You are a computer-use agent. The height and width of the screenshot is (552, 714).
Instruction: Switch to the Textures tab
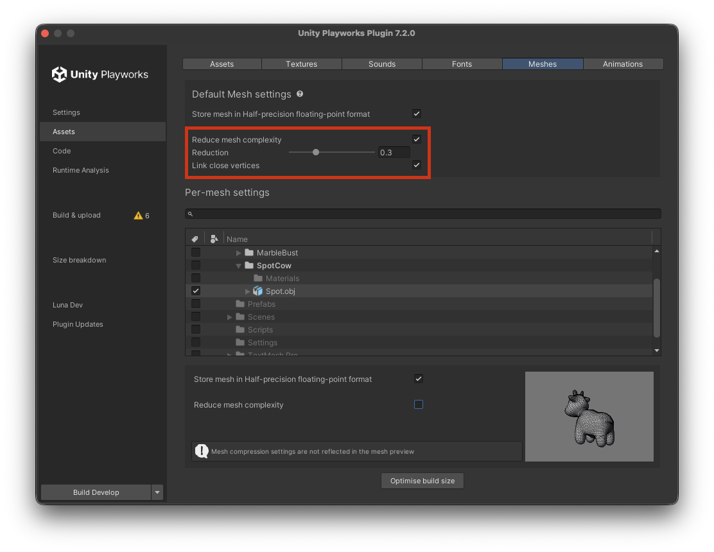[x=302, y=64]
